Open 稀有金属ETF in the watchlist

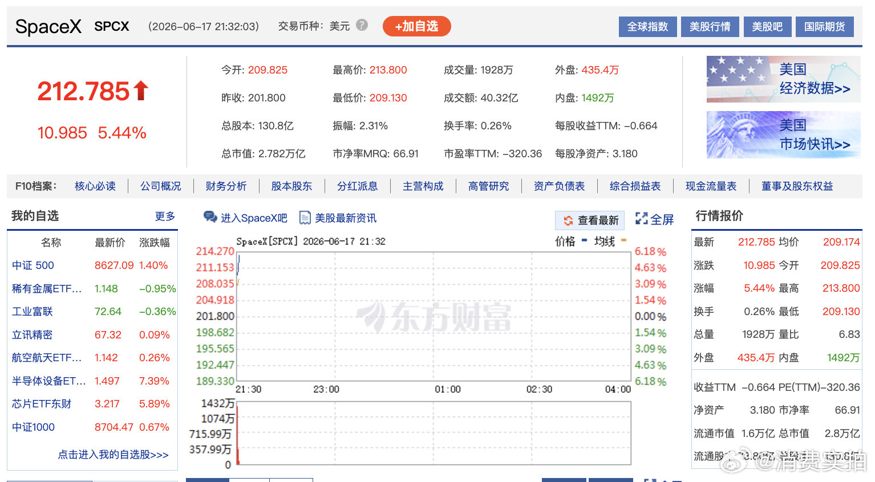47,289
